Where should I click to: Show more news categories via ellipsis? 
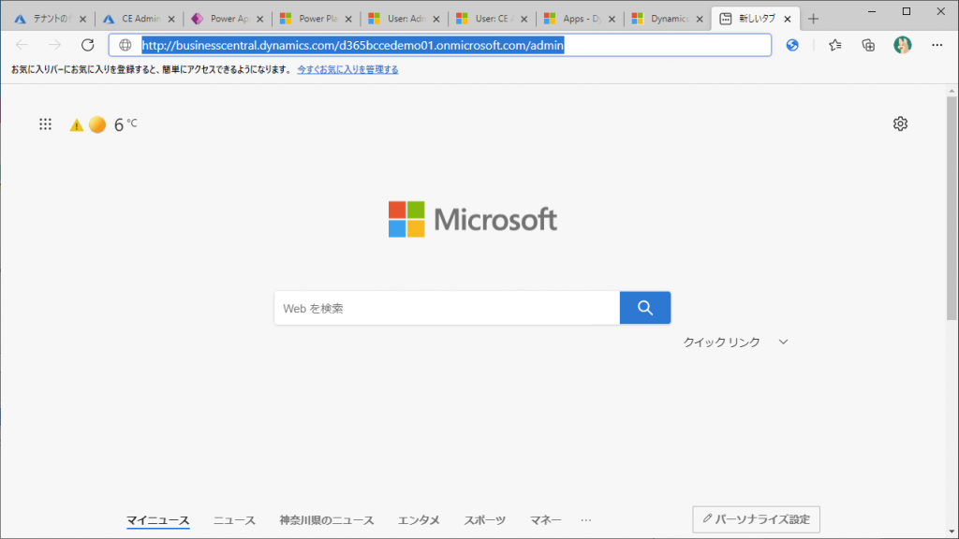(x=586, y=520)
